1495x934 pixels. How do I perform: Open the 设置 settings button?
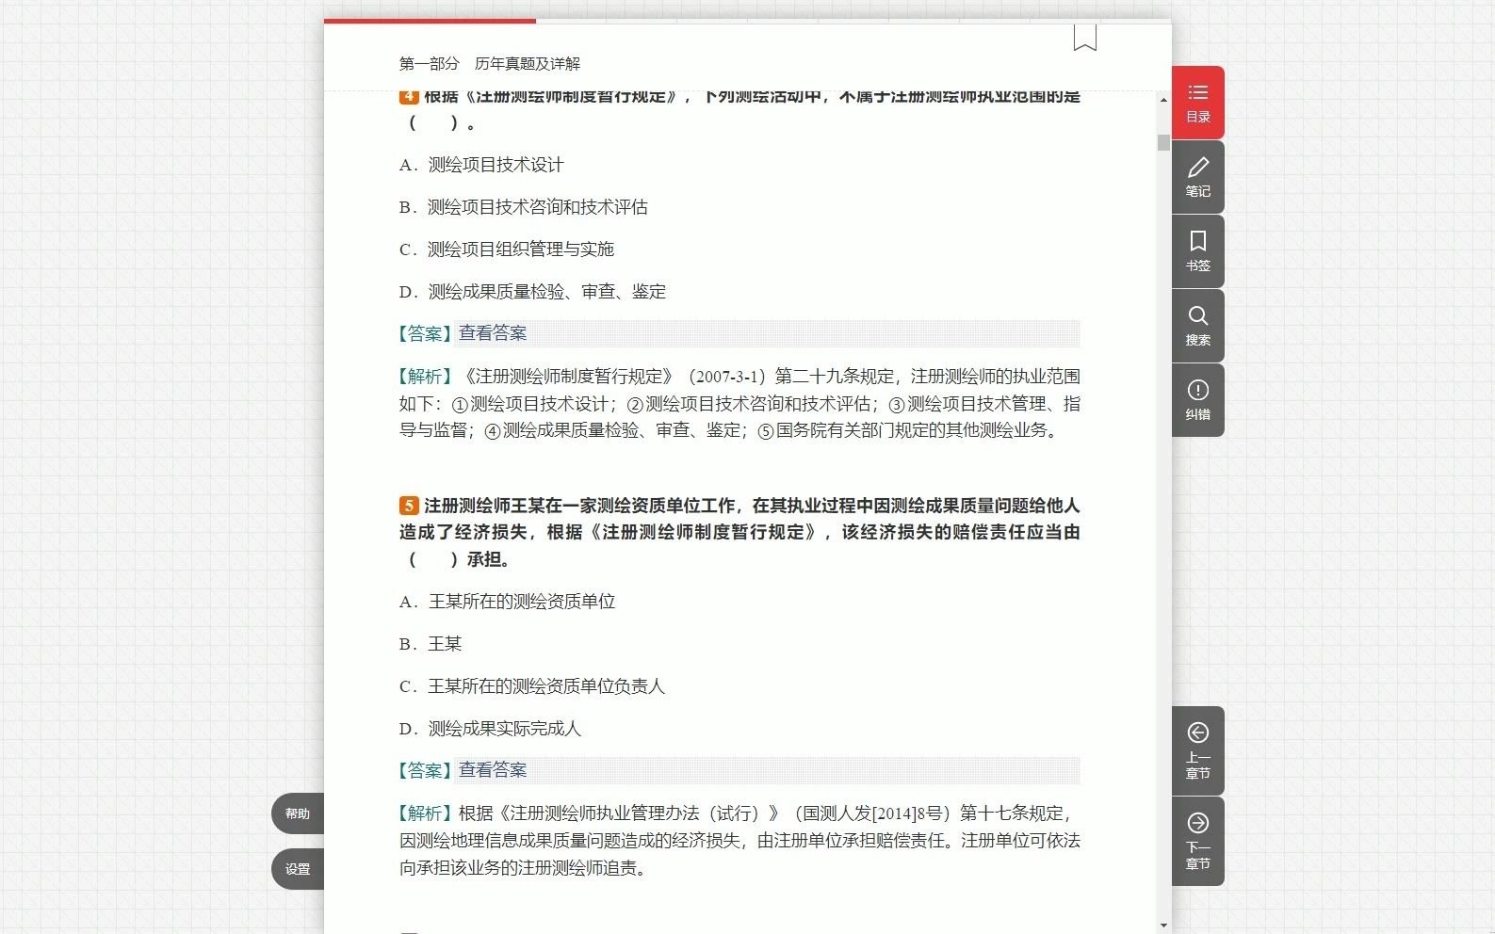coord(298,869)
